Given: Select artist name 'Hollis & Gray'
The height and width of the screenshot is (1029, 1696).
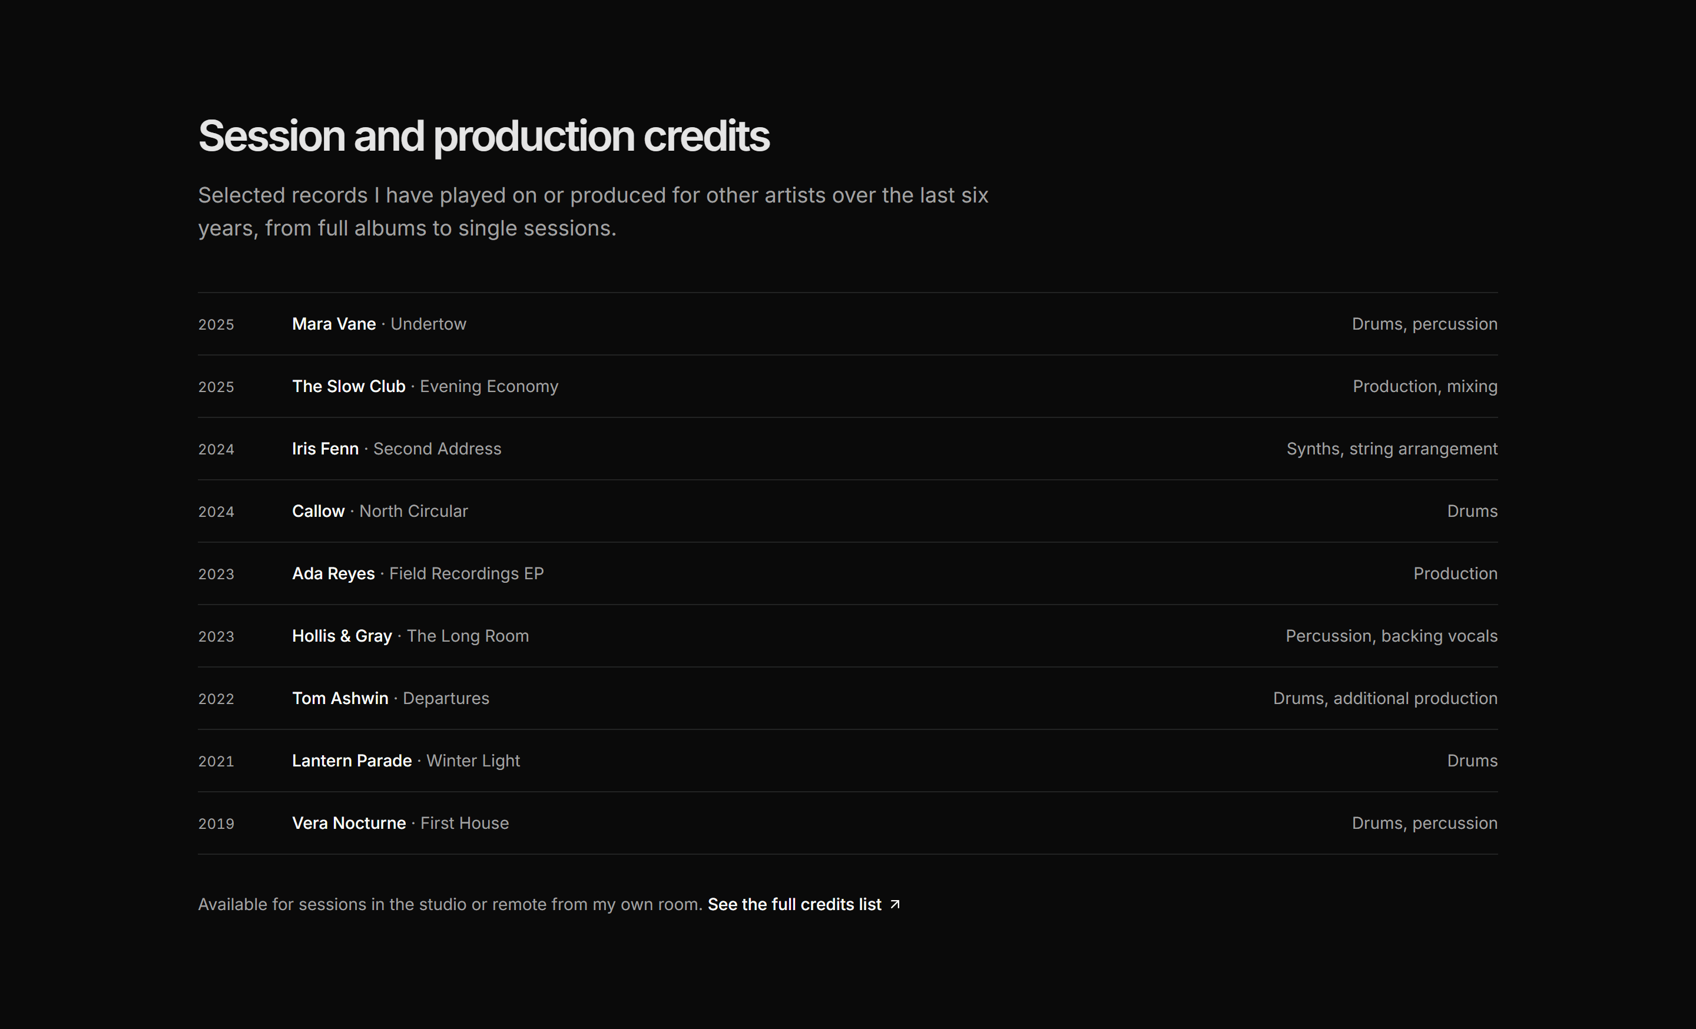Looking at the screenshot, I should tap(342, 636).
